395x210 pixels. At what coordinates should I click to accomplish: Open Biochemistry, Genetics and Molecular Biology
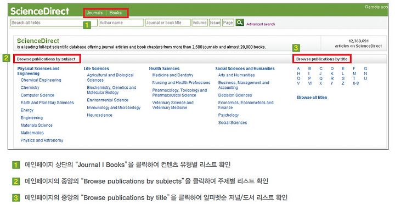coord(111,90)
